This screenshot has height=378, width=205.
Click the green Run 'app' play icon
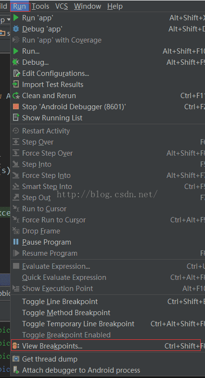[x=16, y=18]
